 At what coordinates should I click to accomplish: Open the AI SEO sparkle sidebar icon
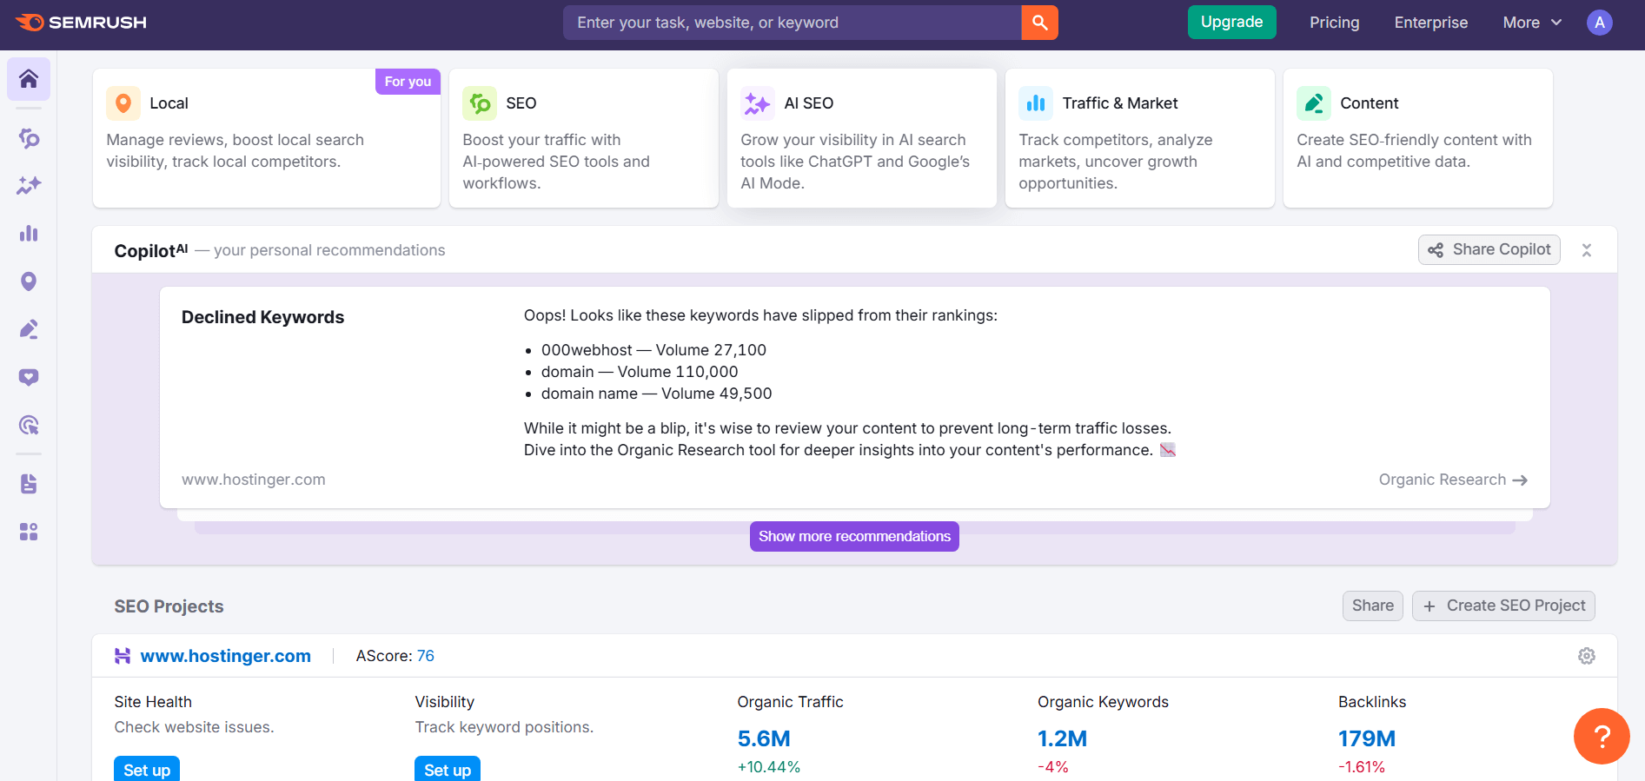29,185
